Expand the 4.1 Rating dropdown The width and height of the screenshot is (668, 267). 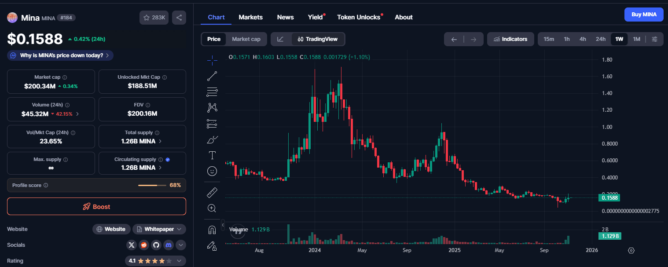pyautogui.click(x=179, y=261)
